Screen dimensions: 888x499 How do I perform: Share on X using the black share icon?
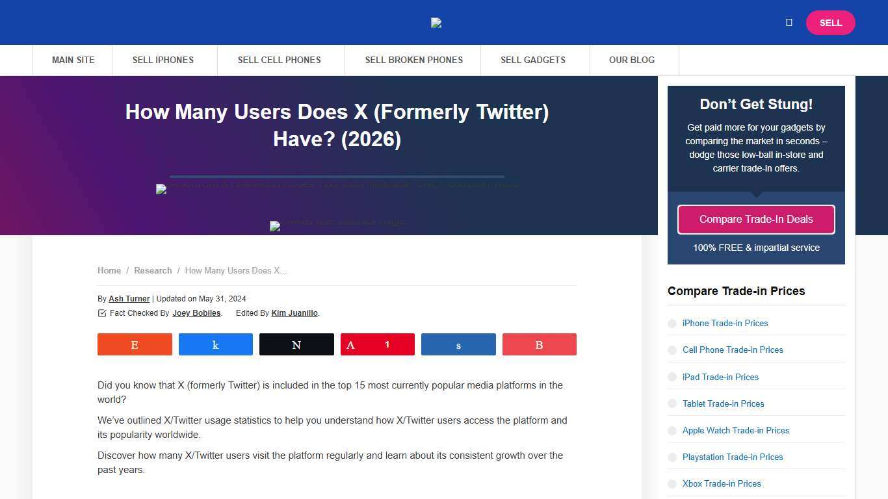296,344
